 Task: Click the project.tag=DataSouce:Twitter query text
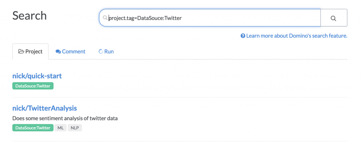click(145, 18)
